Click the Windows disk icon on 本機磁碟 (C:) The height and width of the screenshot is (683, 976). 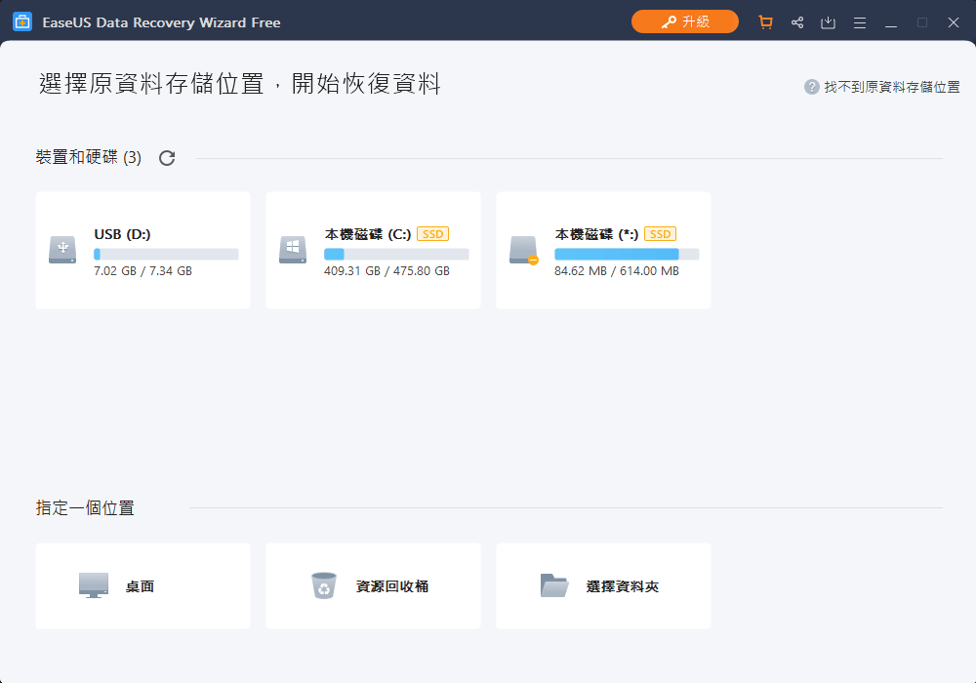(x=292, y=251)
